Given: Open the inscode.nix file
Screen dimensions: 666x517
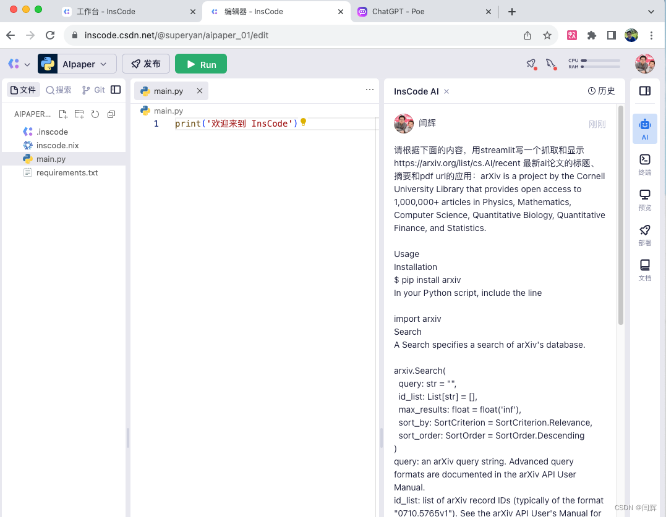Looking at the screenshot, I should pos(64,146).
